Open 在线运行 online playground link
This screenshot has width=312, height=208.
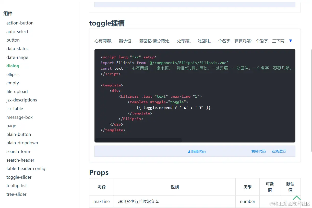pos(279,151)
